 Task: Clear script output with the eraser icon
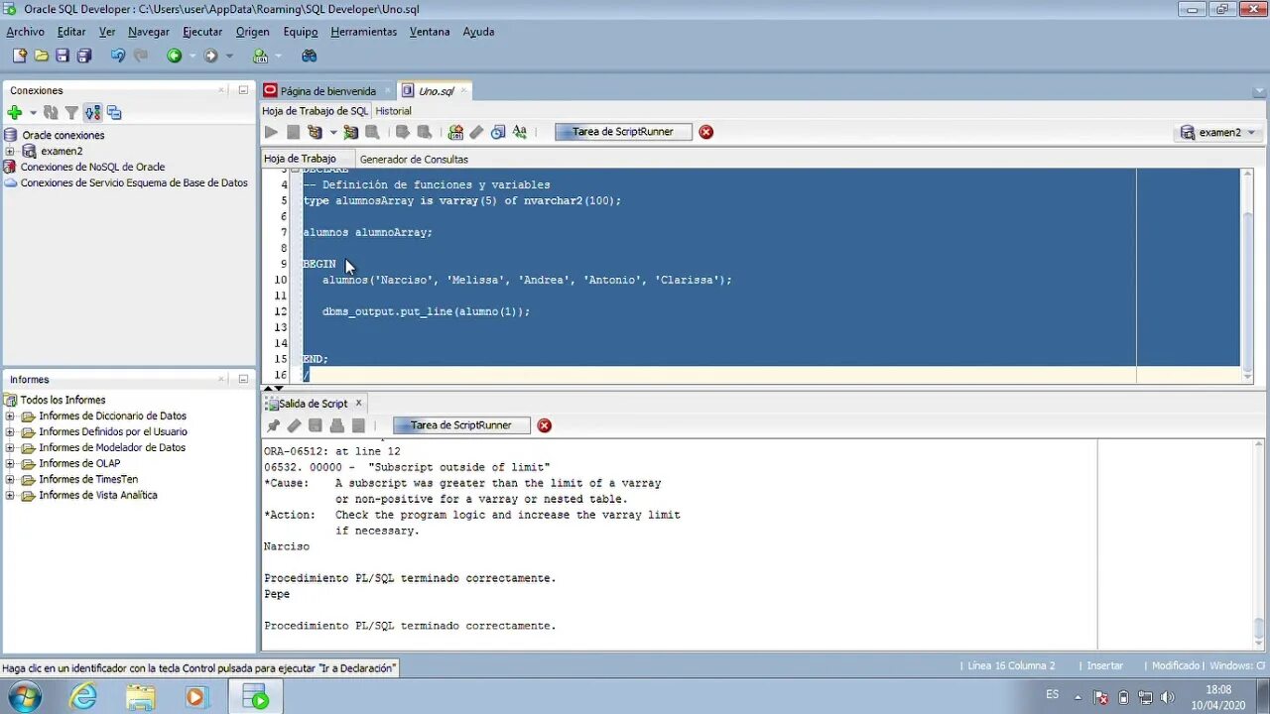[294, 425]
